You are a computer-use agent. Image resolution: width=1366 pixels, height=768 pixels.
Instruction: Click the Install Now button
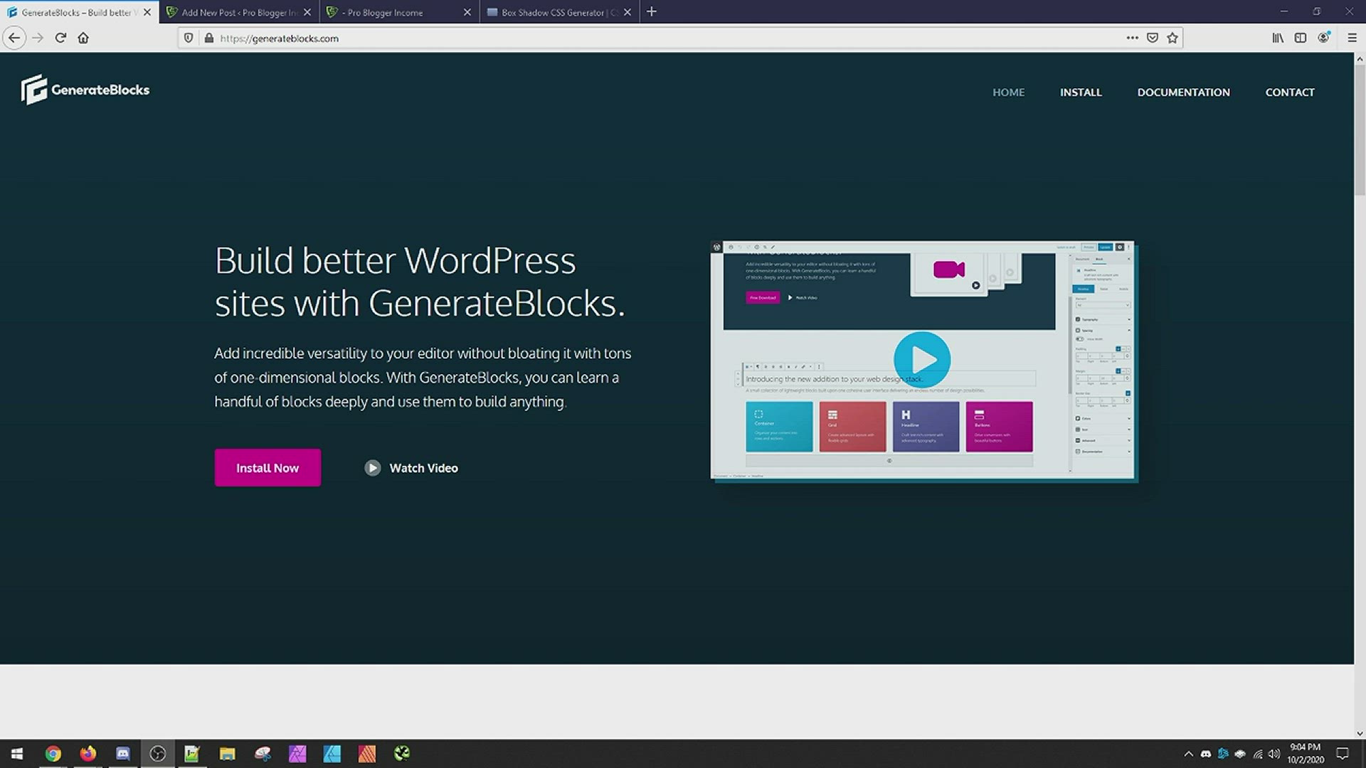point(268,468)
